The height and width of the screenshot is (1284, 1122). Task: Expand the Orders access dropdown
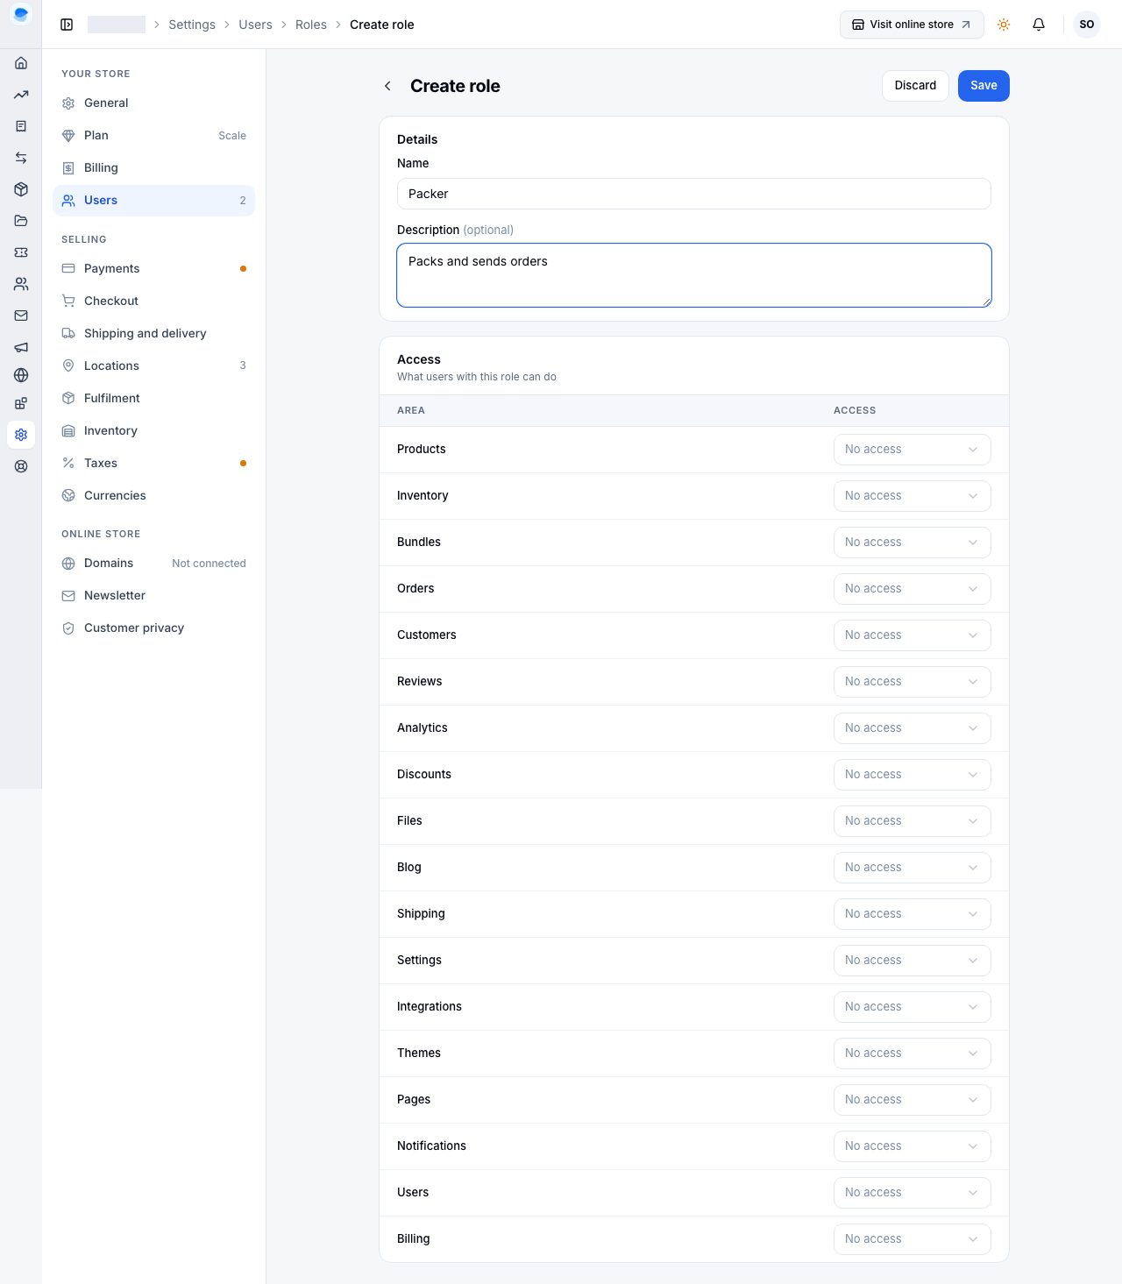912,589
